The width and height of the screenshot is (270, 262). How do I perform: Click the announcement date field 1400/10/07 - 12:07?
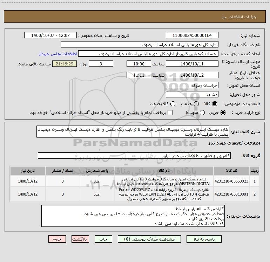coord(50,36)
